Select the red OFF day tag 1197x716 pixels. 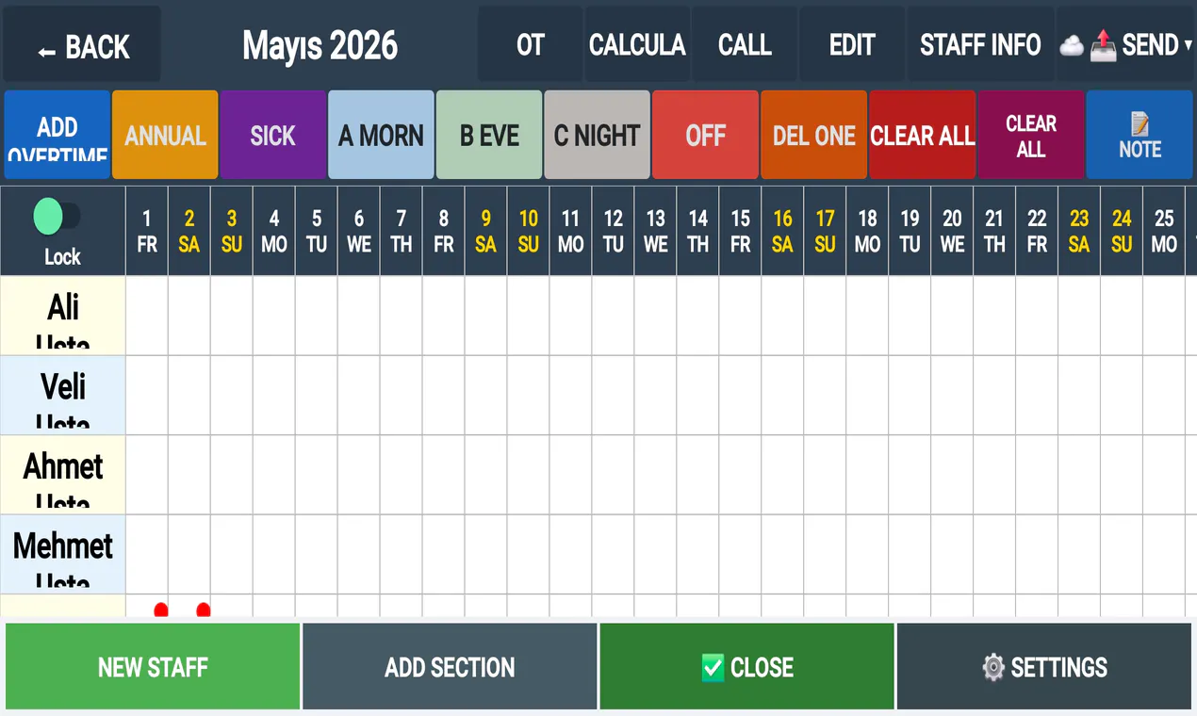[705, 135]
